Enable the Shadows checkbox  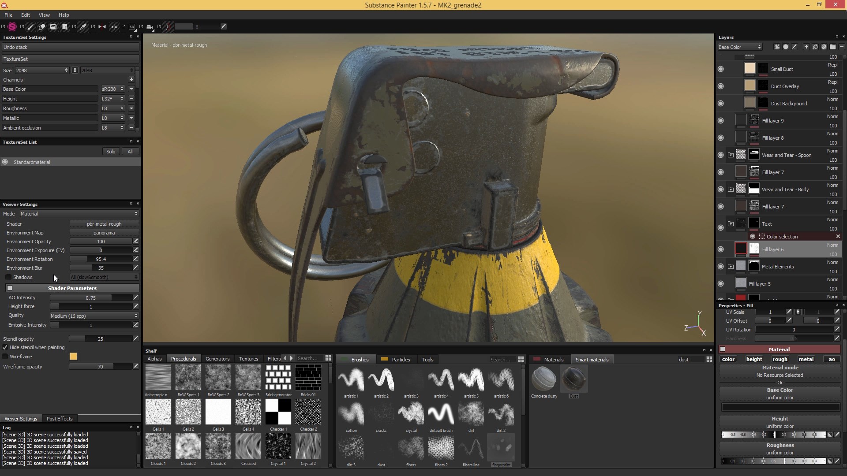click(x=8, y=277)
